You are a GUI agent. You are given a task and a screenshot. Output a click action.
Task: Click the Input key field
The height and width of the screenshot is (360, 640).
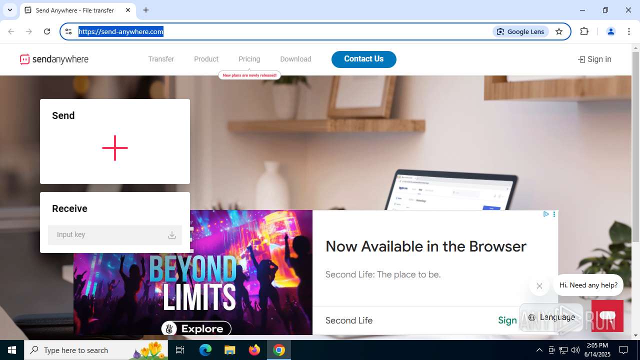tap(115, 235)
